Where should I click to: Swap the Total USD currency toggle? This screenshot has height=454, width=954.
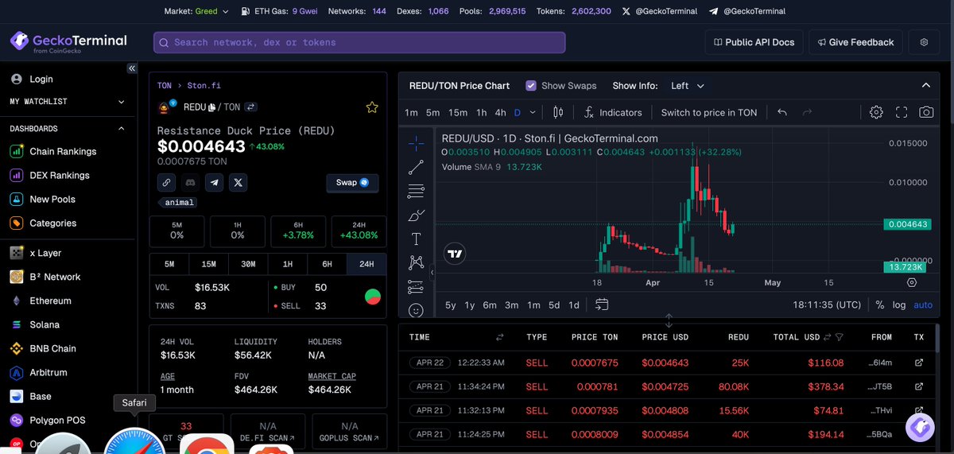pos(828,338)
